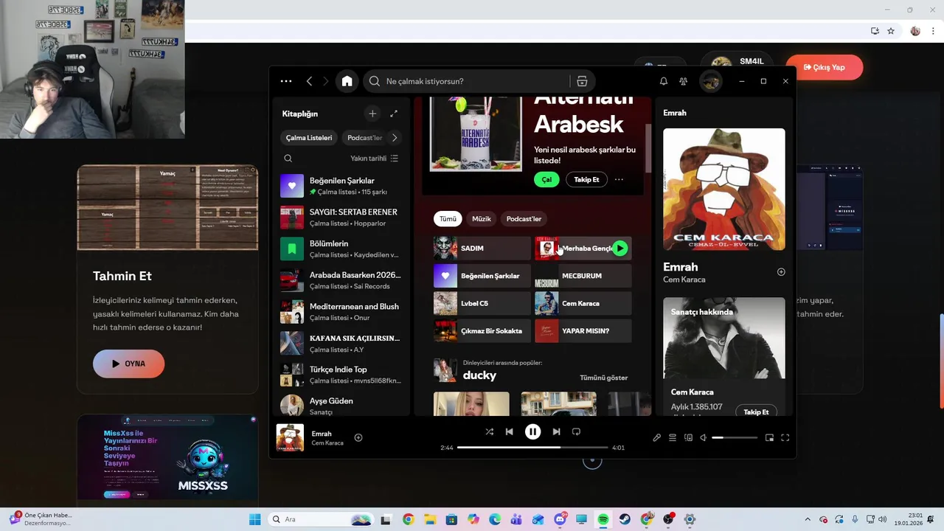Play the Merhaba Gençler tile
The width and height of the screenshot is (944, 531).
pos(620,249)
